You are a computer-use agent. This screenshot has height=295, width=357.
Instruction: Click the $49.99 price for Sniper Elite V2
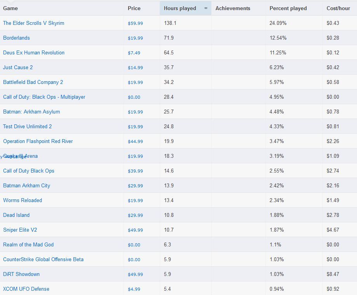pos(135,230)
